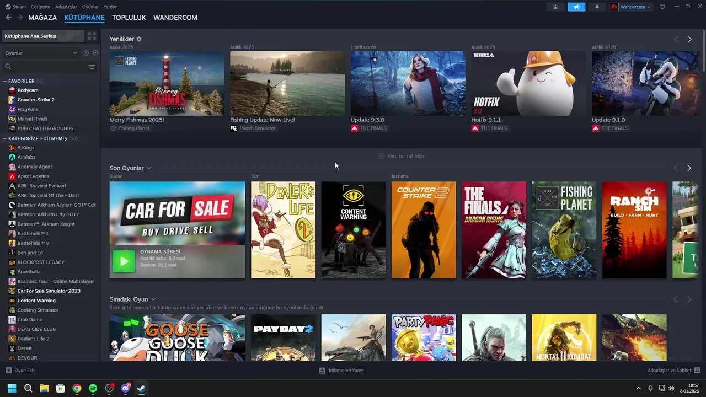Click İndirmeleri Yönet
706x397 pixels.
coord(341,371)
